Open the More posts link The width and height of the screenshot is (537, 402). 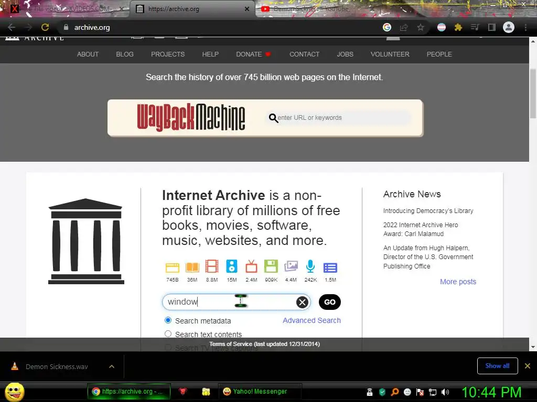pyautogui.click(x=458, y=282)
